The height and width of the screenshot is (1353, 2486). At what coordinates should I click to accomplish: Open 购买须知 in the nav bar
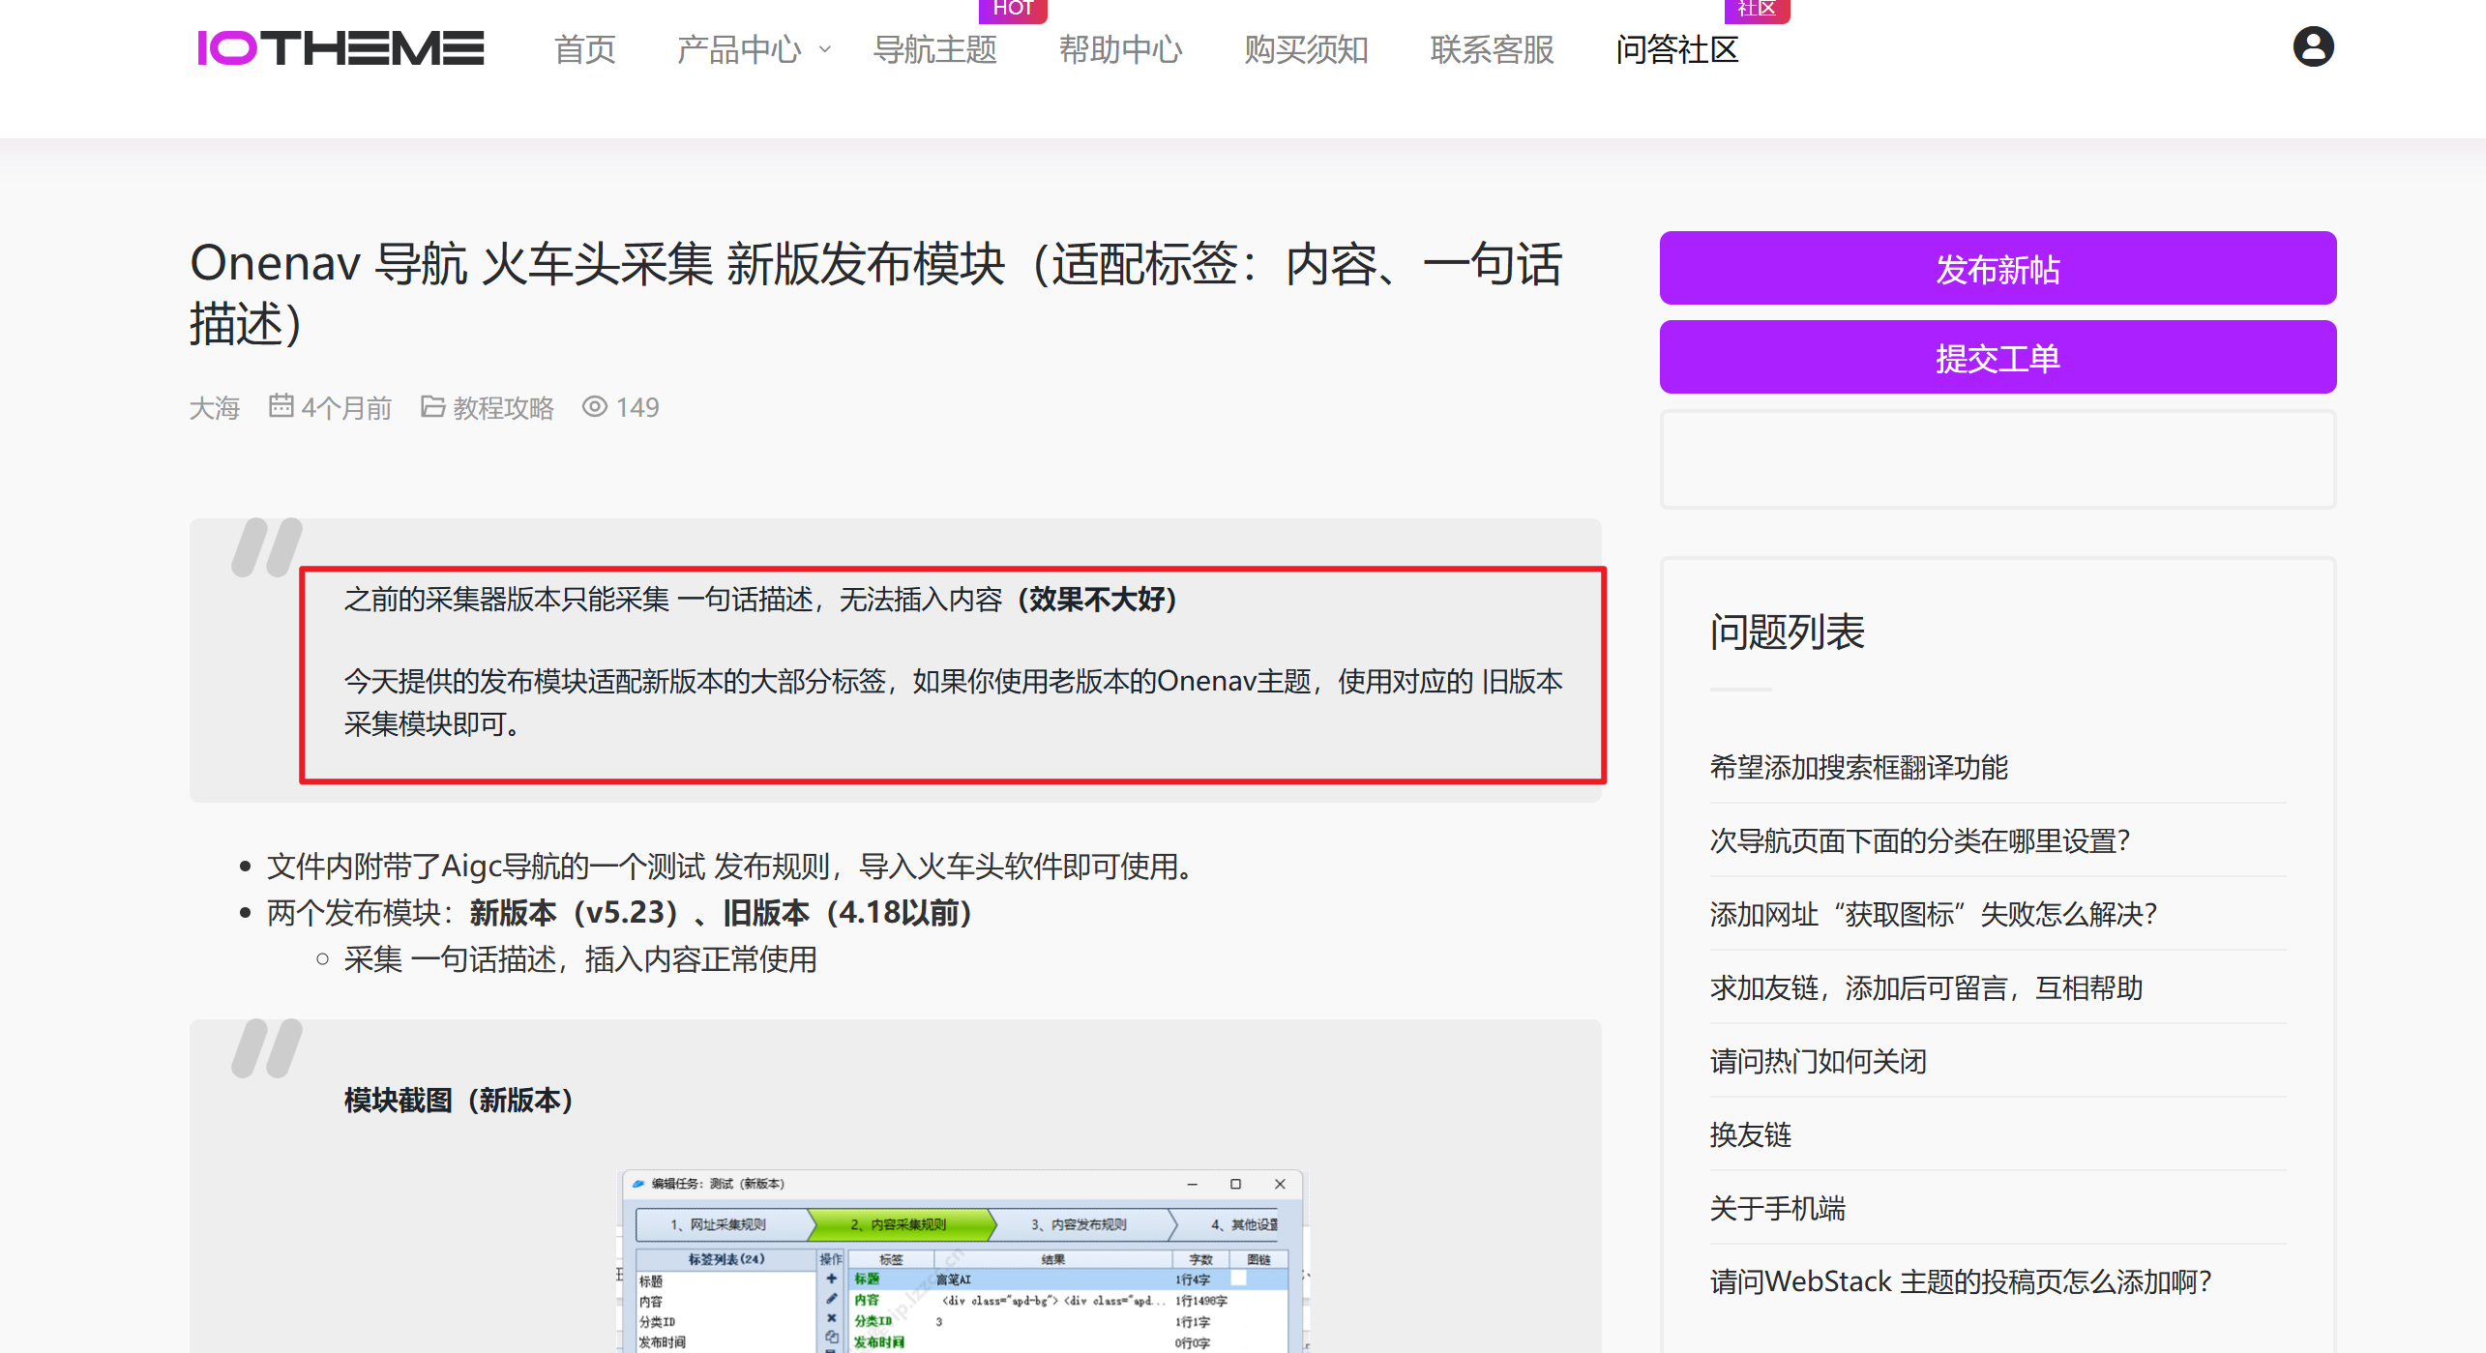1306,49
